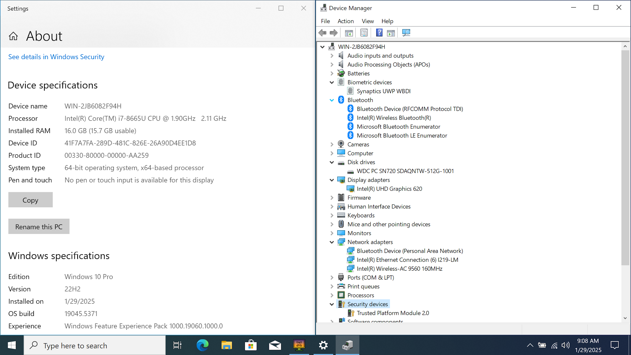Select Trusted Platform Module 2.0 device
This screenshot has height=355, width=631.
[x=393, y=313]
